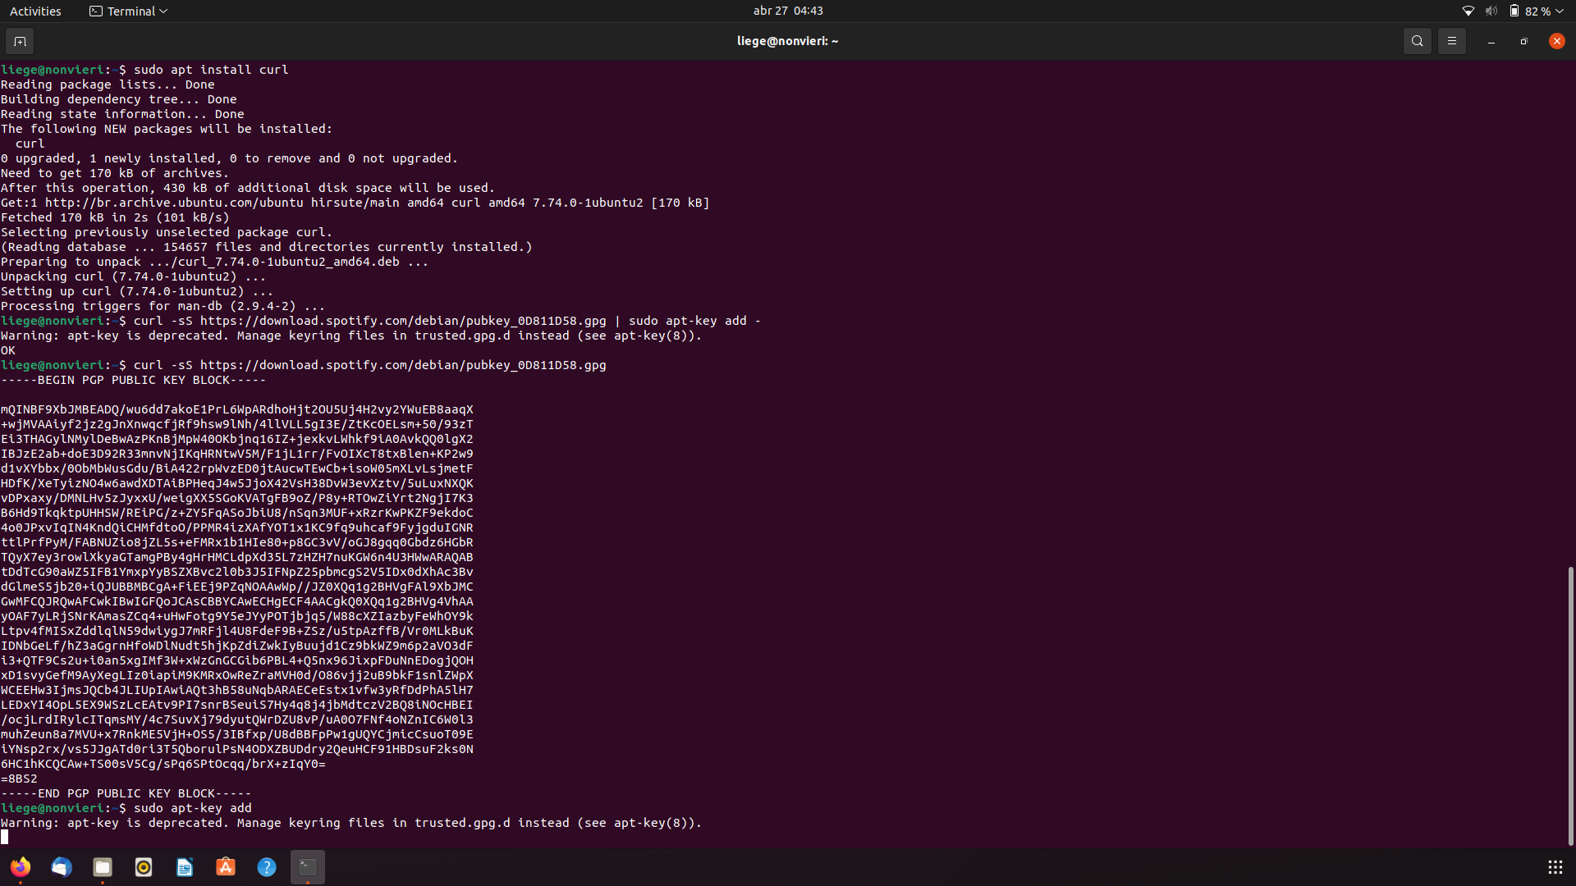Expand the system status menu chevron
This screenshot has height=886, width=1576.
tap(1560, 11)
